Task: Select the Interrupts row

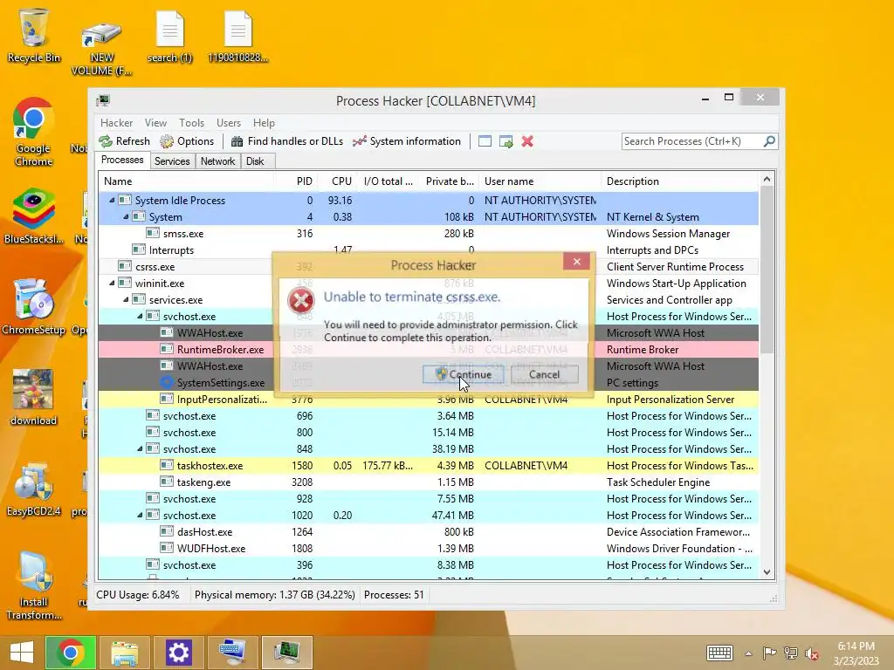Action: click(428, 250)
